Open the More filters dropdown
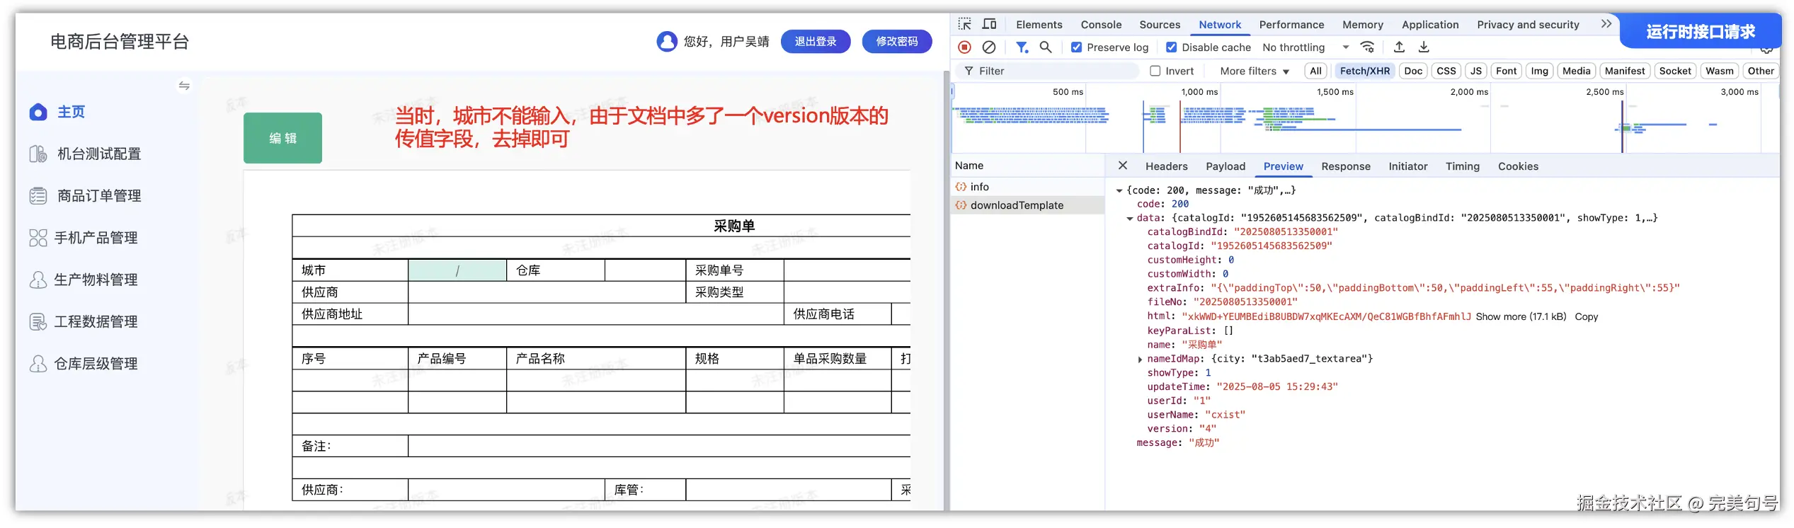 [1255, 71]
